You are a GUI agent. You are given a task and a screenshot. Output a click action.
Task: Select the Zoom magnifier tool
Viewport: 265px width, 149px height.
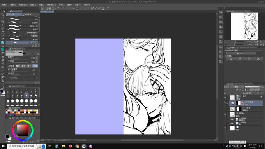[x=3, y=14]
